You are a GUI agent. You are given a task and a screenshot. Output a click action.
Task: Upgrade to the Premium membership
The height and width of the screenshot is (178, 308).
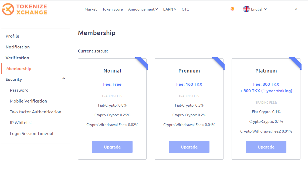click(x=189, y=147)
